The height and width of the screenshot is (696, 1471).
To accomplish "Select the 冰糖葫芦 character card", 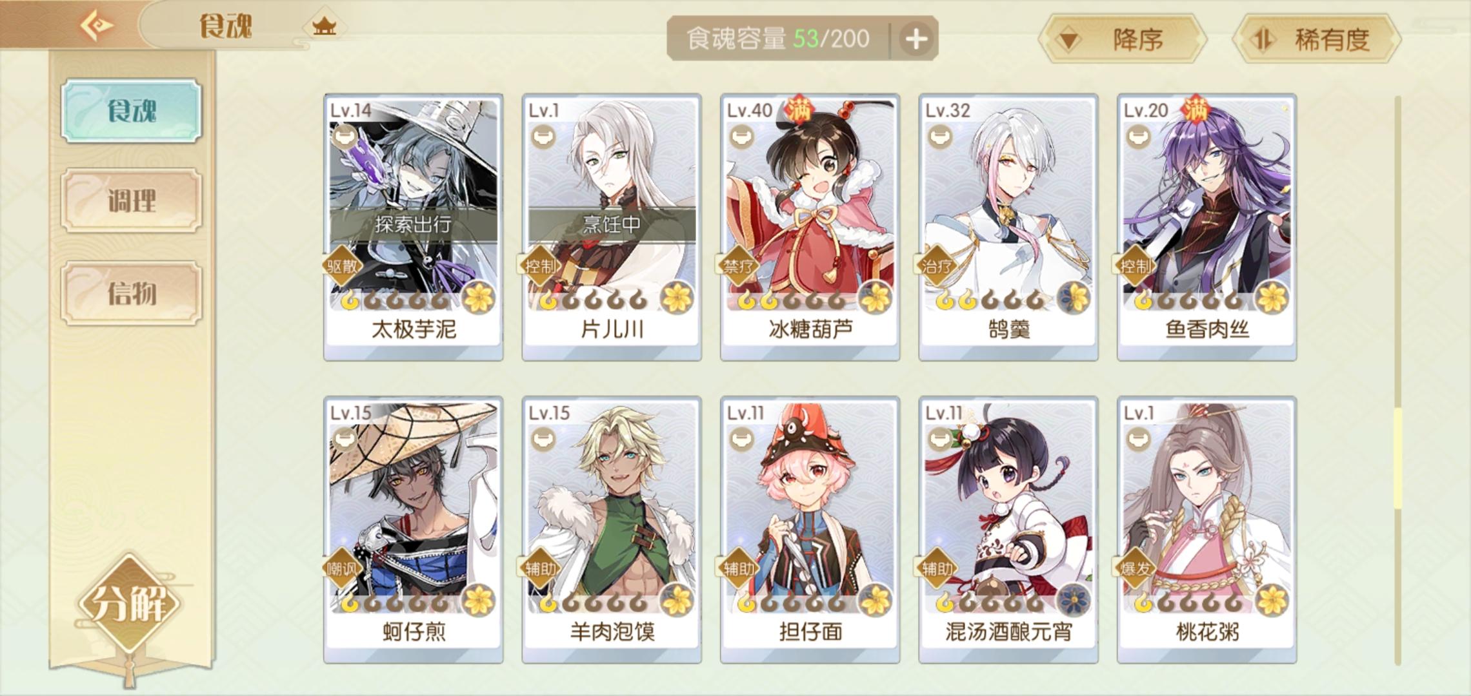I will (810, 227).
